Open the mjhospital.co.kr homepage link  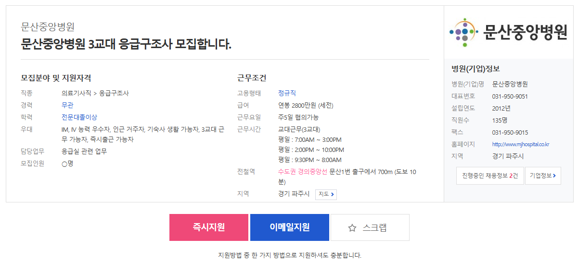point(521,144)
